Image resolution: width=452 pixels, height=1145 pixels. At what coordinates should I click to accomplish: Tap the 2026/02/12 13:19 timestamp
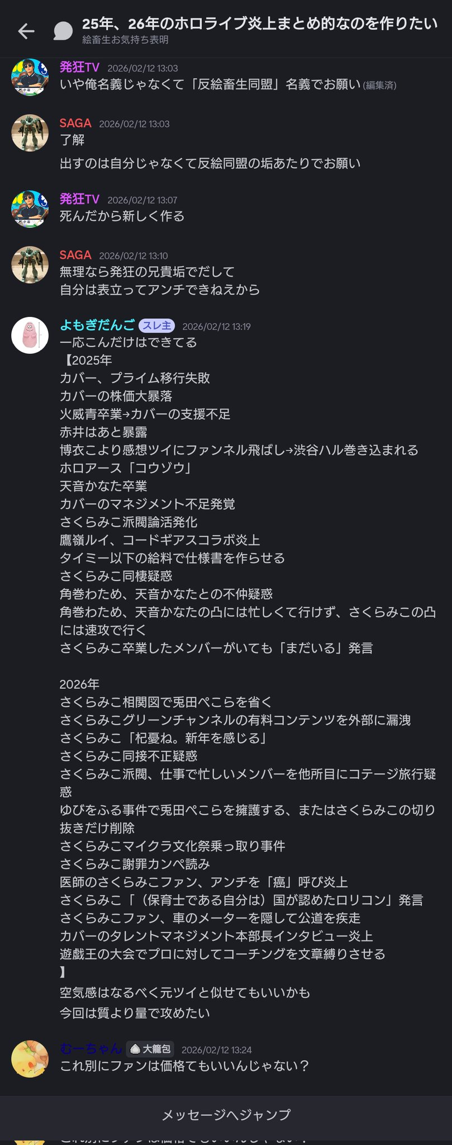216,327
